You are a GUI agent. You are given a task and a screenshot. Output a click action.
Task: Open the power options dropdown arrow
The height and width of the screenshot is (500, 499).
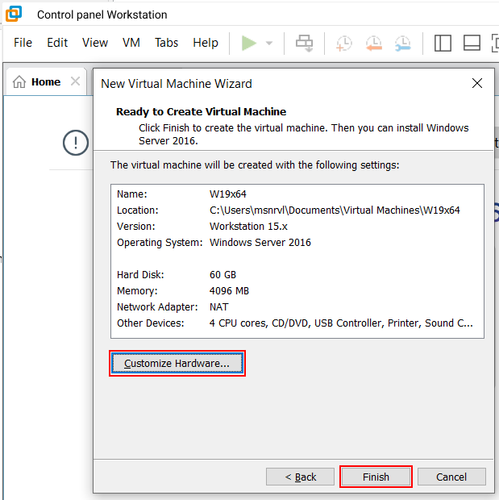pyautogui.click(x=269, y=44)
